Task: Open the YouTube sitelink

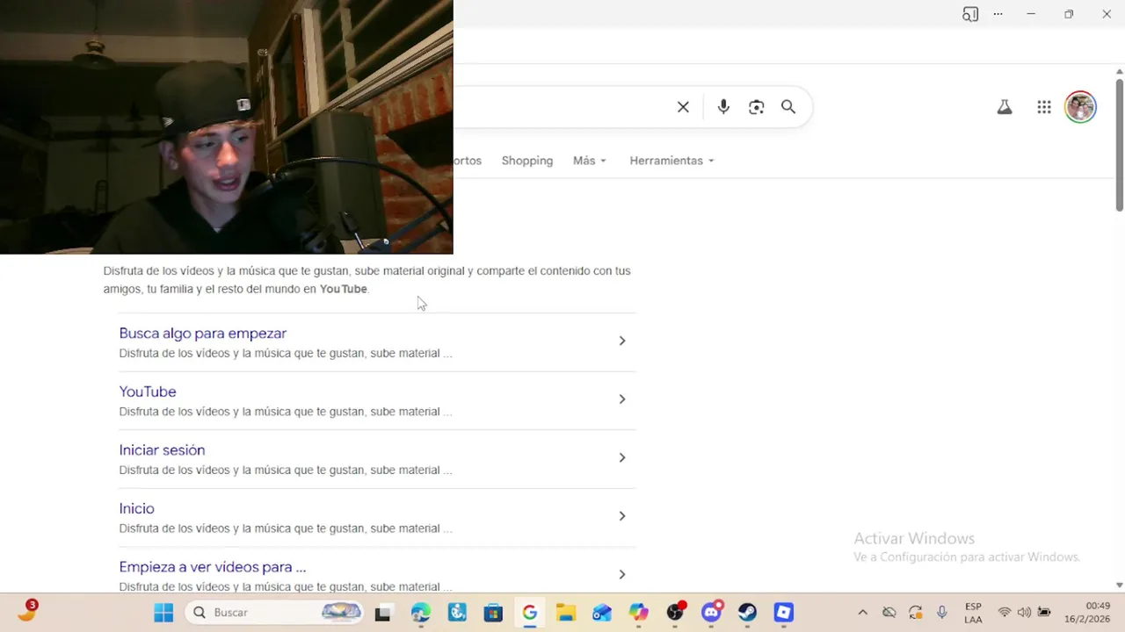Action: [x=148, y=391]
